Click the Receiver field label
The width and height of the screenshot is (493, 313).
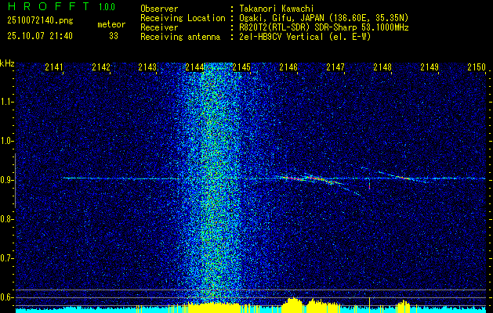coord(159,27)
